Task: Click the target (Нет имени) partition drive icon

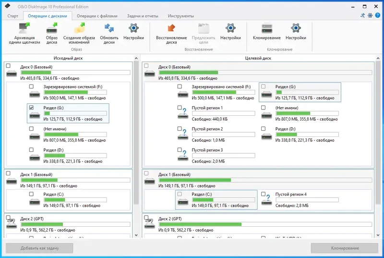Action: point(267,115)
